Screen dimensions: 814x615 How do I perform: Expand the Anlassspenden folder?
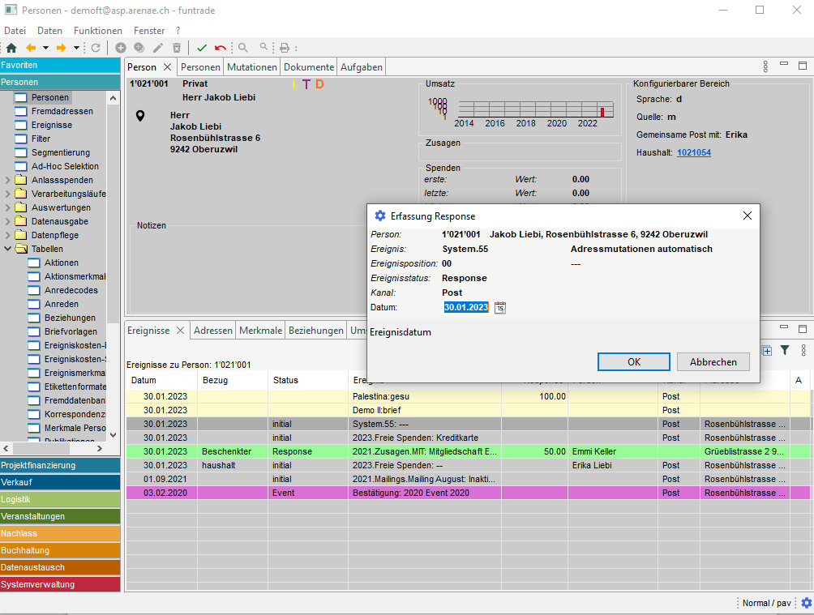tap(8, 180)
